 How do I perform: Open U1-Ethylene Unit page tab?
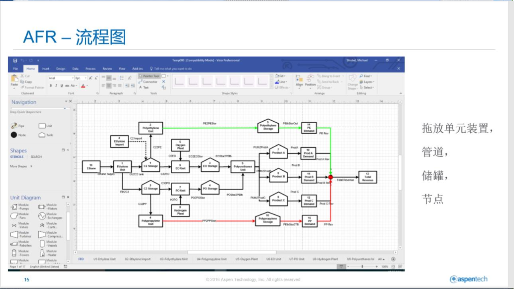[x=104, y=259]
